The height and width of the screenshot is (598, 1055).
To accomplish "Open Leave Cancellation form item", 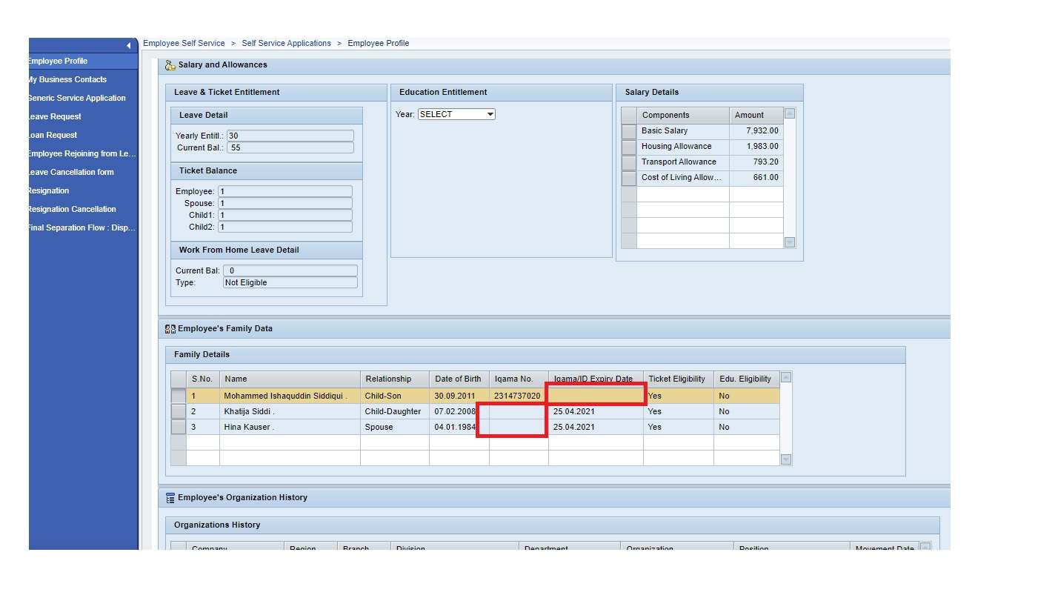I will coord(71,172).
